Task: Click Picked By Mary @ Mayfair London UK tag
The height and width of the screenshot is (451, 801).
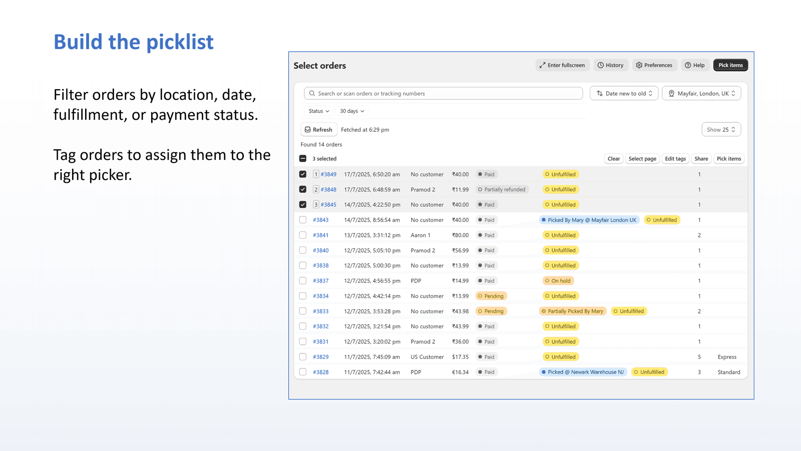Action: point(589,220)
